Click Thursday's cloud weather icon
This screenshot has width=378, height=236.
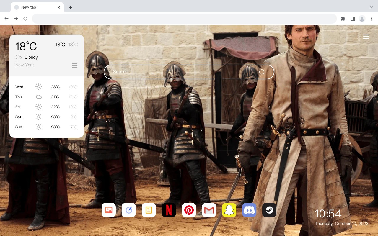tap(39, 97)
